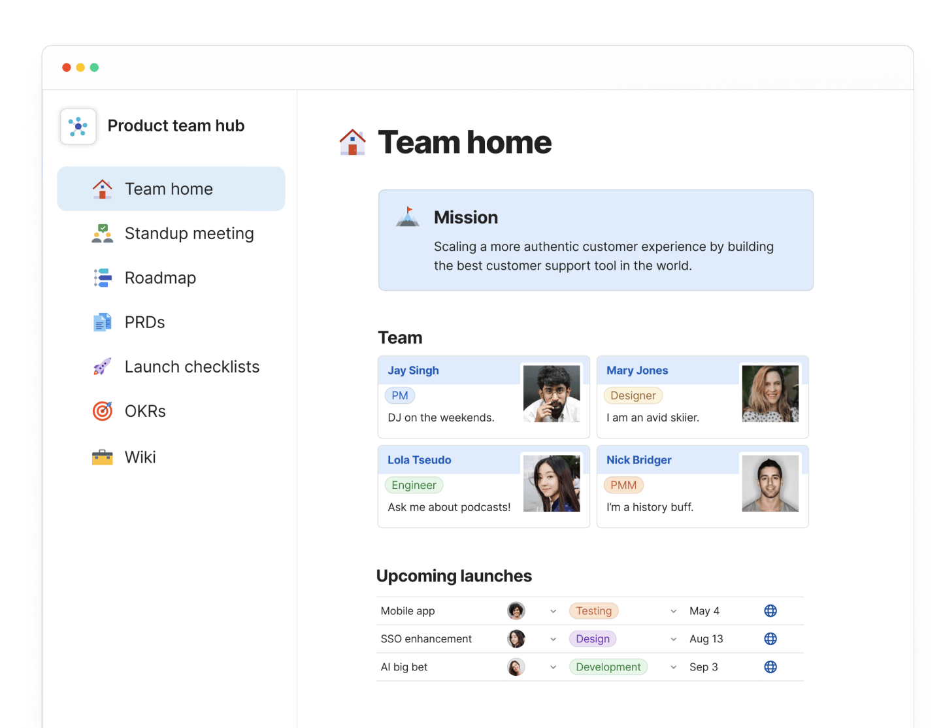Click the Product team hub workspace icon
Image resolution: width=941 pixels, height=728 pixels.
[78, 126]
